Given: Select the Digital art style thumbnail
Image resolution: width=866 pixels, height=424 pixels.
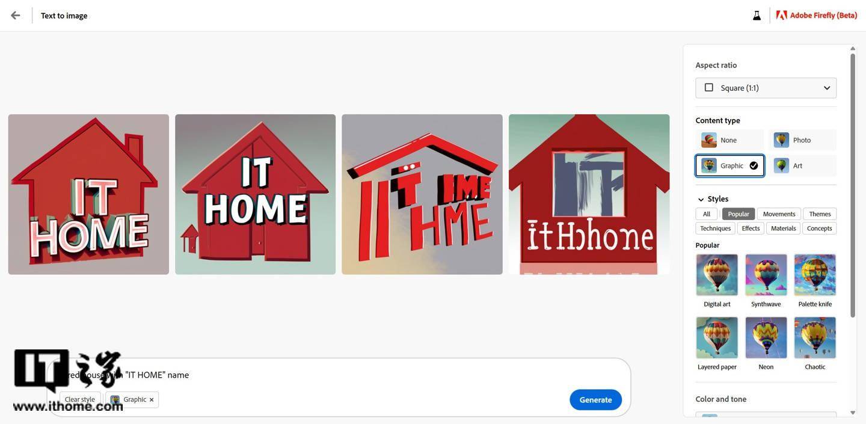Looking at the screenshot, I should (717, 275).
